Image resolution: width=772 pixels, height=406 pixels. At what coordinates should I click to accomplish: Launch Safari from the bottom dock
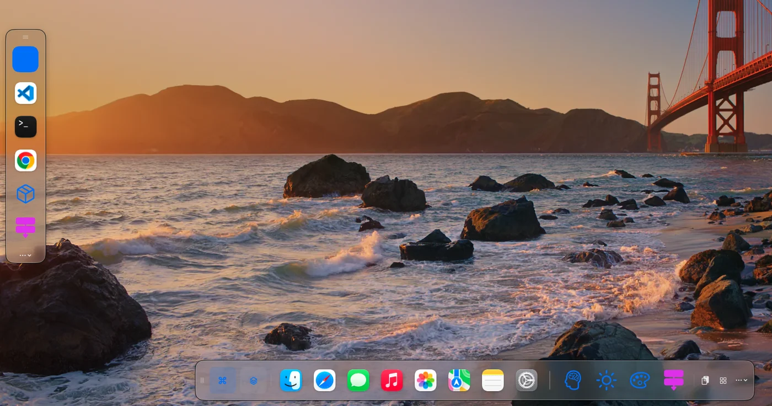click(x=324, y=381)
